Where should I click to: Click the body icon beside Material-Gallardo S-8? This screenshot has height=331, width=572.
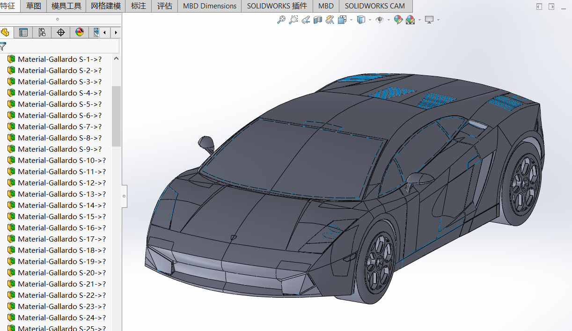coord(11,138)
